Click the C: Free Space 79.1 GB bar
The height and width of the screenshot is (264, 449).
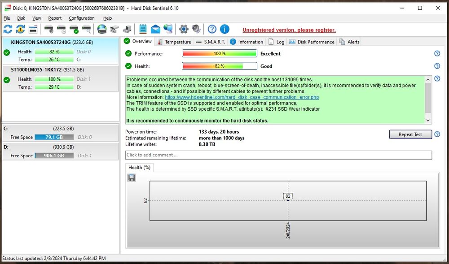pos(54,137)
